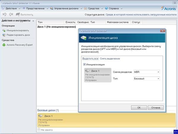Image resolution: width=178 pixels, height=134 pixels.
Task: Click the EN language indicator
Action: coord(176,132)
